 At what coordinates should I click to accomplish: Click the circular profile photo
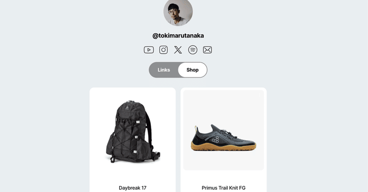coord(178,11)
